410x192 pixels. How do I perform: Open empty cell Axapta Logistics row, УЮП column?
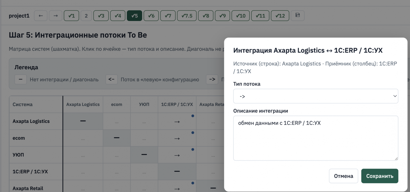pos(144,121)
